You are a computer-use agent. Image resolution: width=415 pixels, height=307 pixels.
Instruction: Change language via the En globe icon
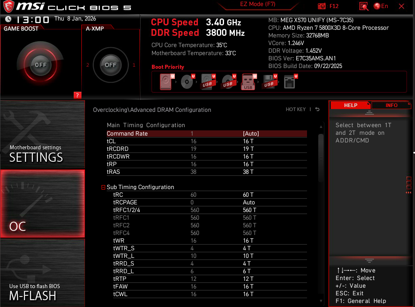click(x=381, y=6)
